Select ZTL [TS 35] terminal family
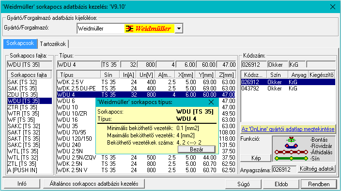The height and width of the screenshot is (191, 341). point(30,164)
